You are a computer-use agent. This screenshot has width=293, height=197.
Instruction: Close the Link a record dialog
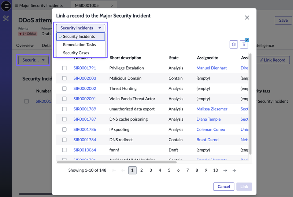[x=247, y=18]
